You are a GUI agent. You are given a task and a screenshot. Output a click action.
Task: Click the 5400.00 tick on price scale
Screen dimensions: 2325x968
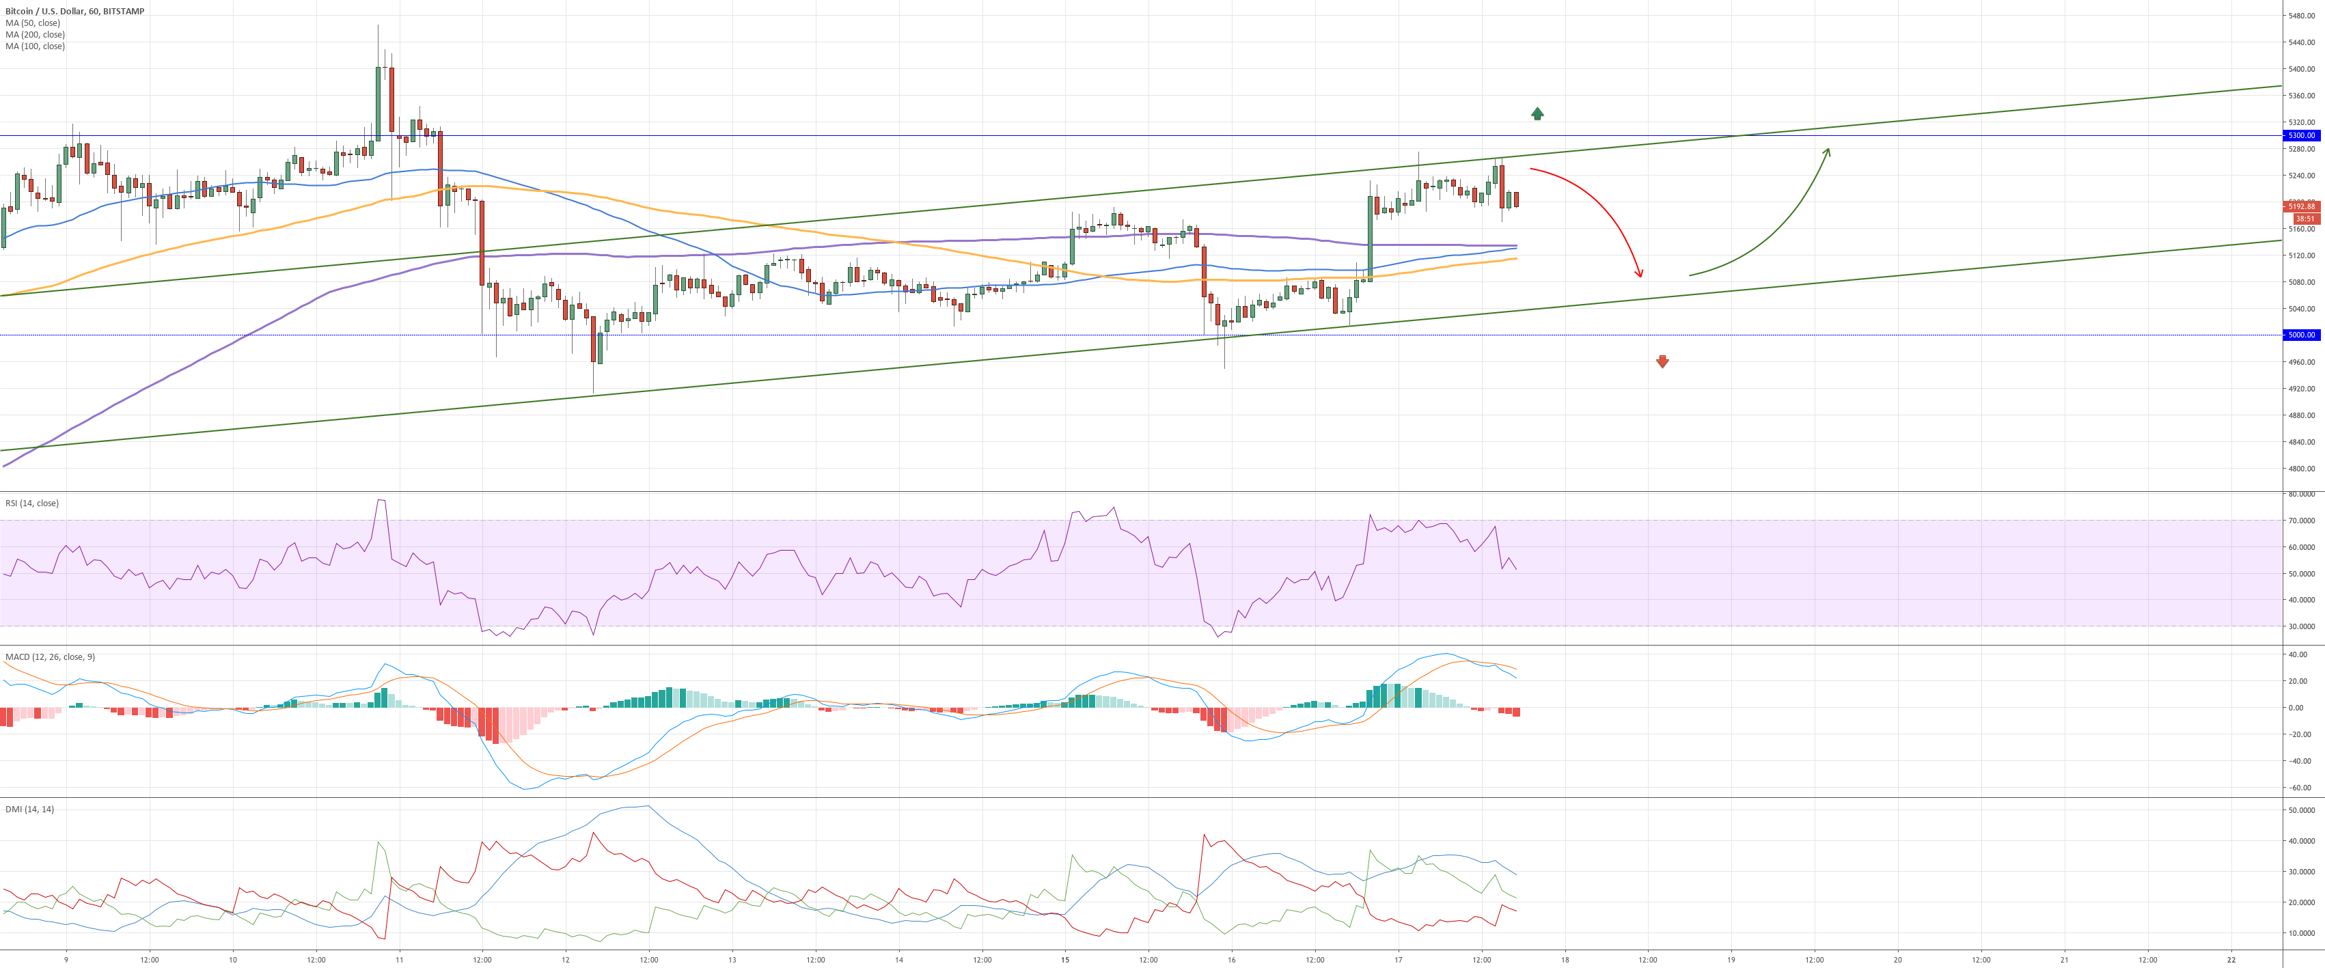click(x=2300, y=68)
